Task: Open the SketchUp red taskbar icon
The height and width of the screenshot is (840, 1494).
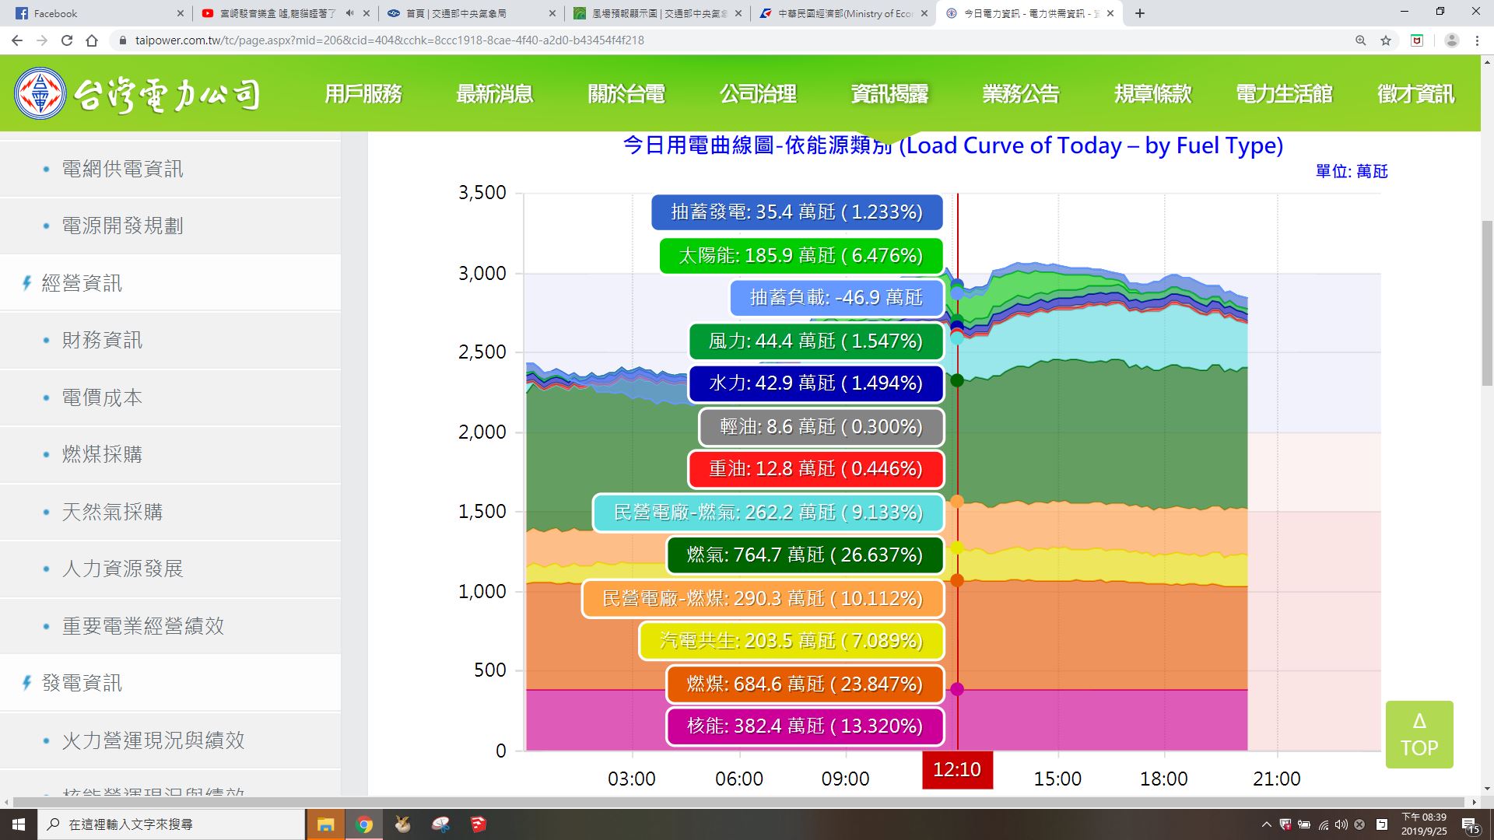Action: click(x=479, y=824)
